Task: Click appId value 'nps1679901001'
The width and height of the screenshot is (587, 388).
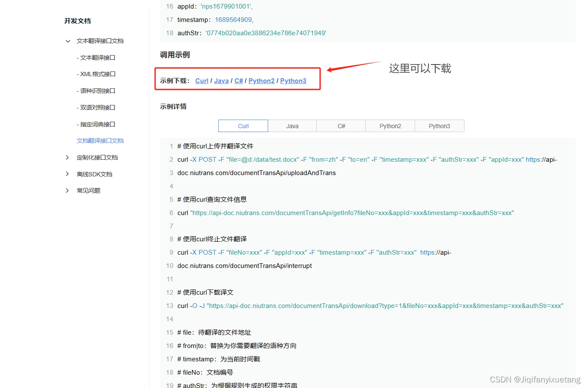Action: [226, 6]
